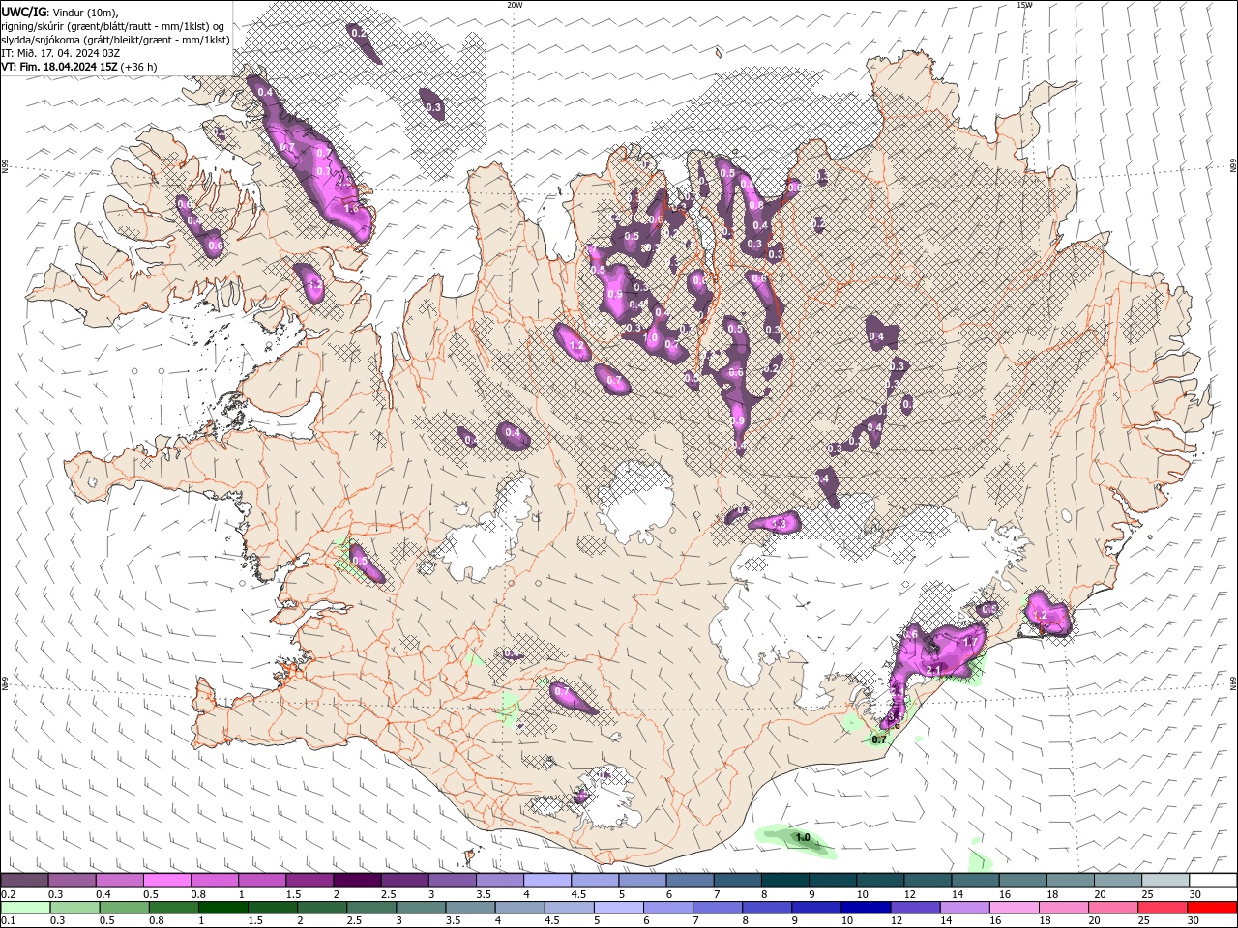This screenshot has height=928, width=1238.
Task: Pick the dark green swatch labeled 1 in lower legend
Action: pos(223,908)
